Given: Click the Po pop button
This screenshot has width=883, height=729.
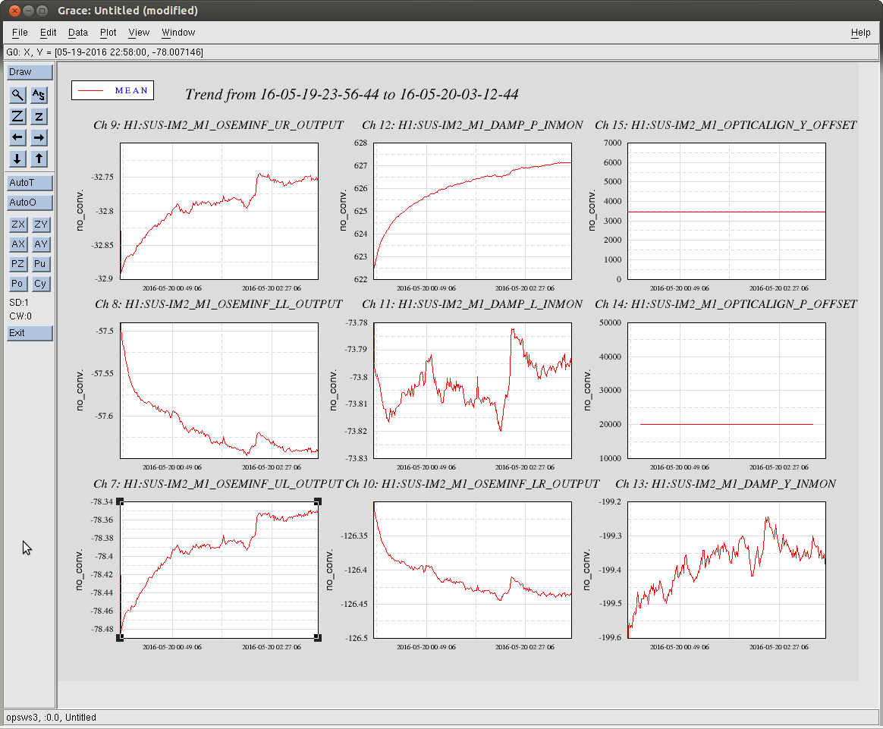Looking at the screenshot, I should tap(18, 283).
